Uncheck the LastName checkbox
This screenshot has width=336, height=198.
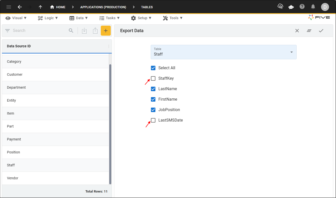(153, 89)
